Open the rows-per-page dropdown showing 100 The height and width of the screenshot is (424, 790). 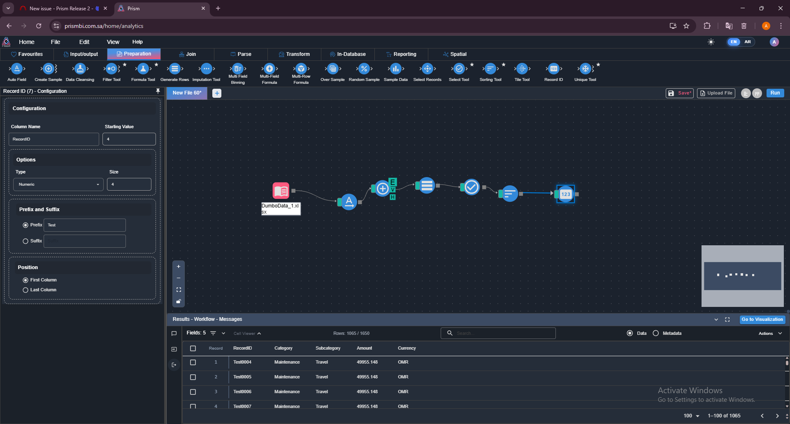click(x=691, y=416)
